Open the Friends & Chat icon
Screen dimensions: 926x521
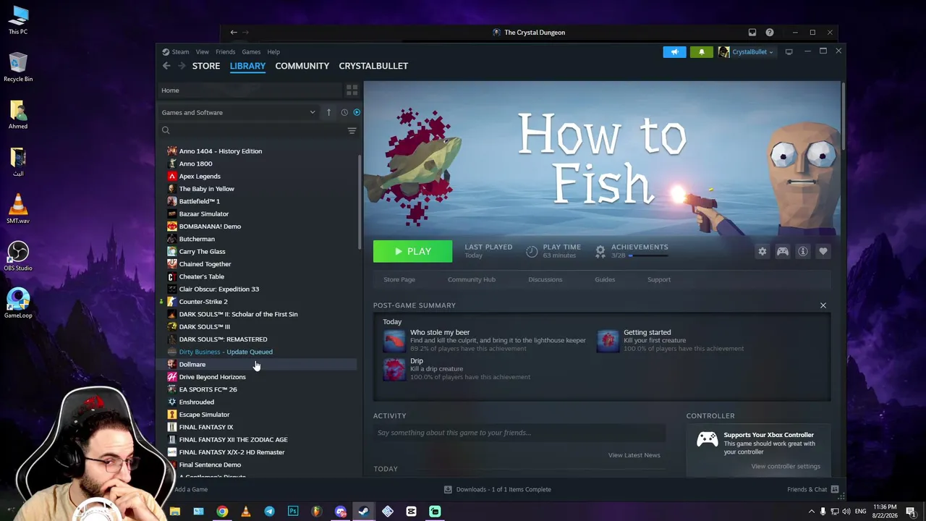[x=834, y=490]
